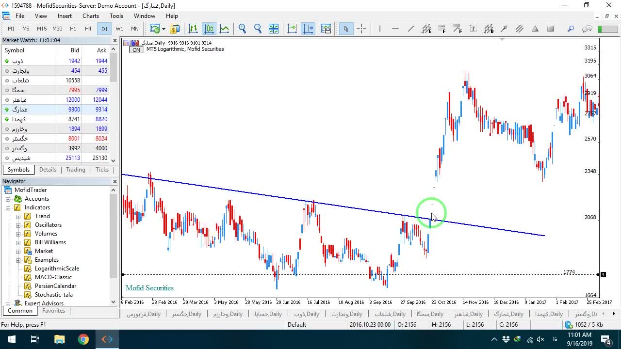The width and height of the screenshot is (621, 349).
Task: Expand the Examples node
Action: click(x=18, y=260)
